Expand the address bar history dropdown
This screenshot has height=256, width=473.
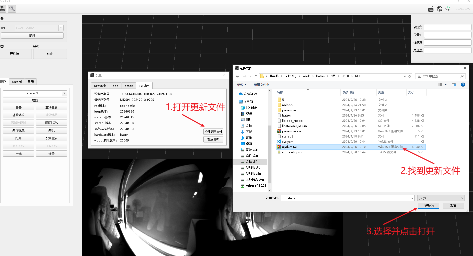pyautogui.click(x=404, y=76)
